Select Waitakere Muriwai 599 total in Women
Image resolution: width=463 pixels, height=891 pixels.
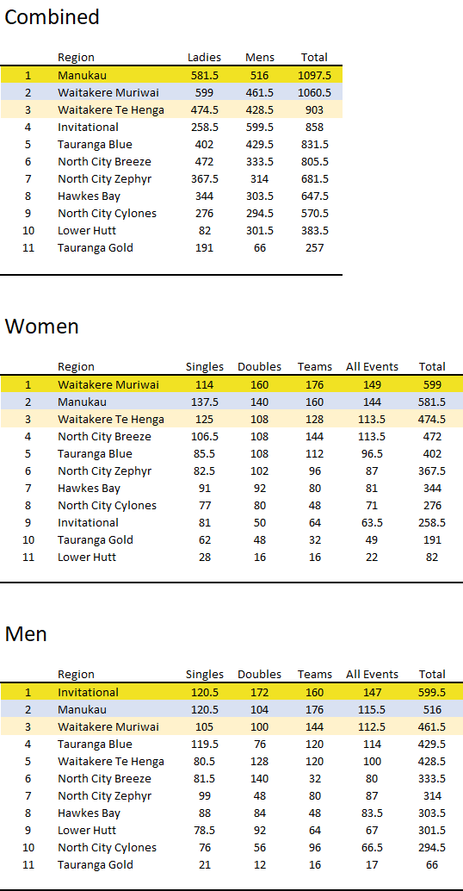432,384
